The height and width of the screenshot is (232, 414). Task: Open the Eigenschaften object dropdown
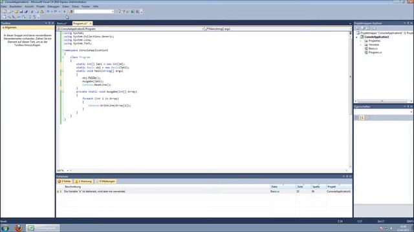pos(411,112)
